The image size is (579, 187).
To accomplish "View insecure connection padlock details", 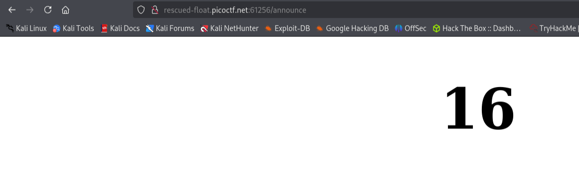I will point(155,10).
